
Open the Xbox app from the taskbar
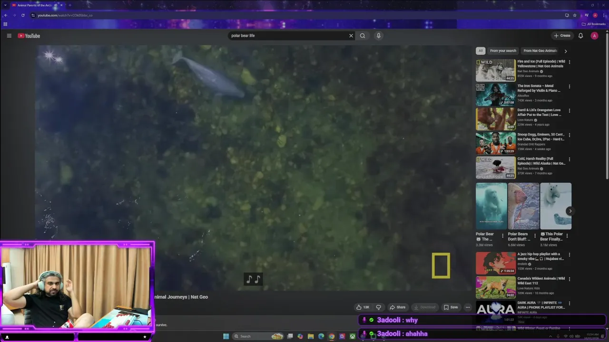[x=353, y=336]
